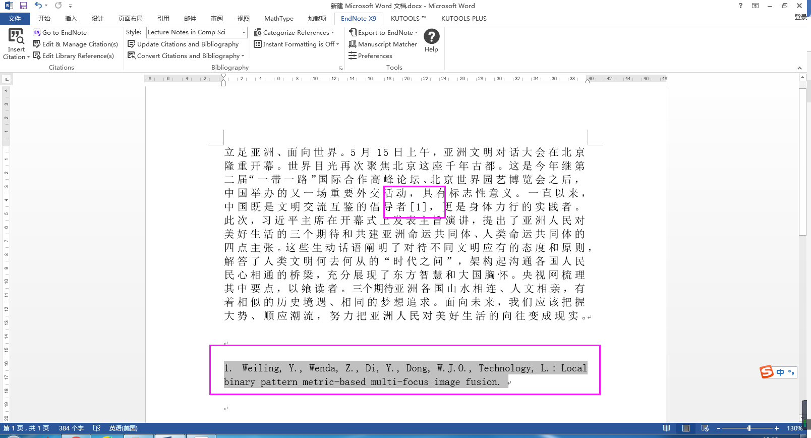Image resolution: width=811 pixels, height=438 pixels.
Task: Click citation [1] in the text
Action: pyautogui.click(x=418, y=207)
